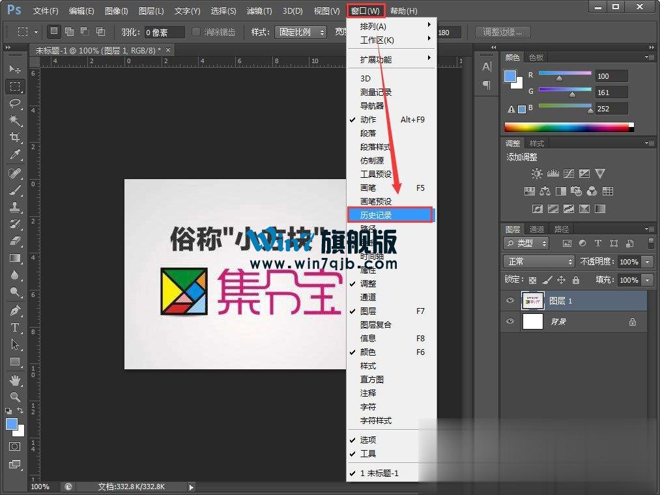
Task: Select the Eraser tool
Action: tap(15, 241)
